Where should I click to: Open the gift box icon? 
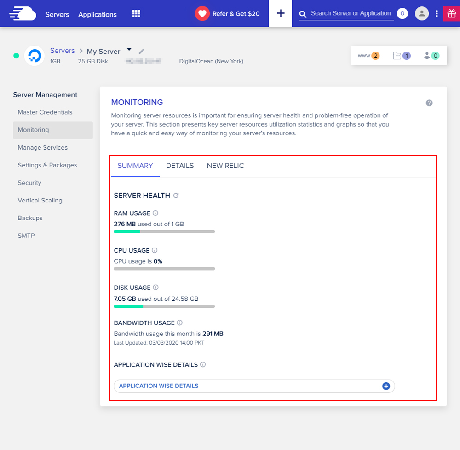pos(452,13)
